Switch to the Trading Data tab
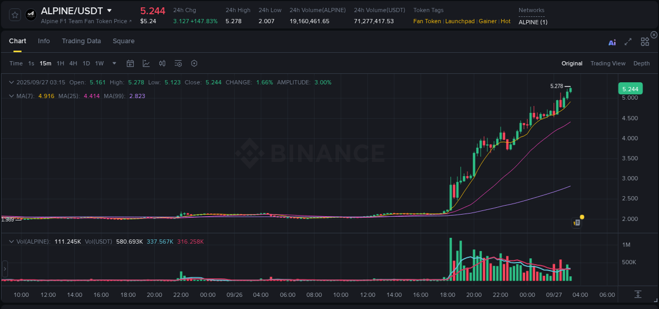This screenshot has width=659, height=309. pyautogui.click(x=81, y=41)
